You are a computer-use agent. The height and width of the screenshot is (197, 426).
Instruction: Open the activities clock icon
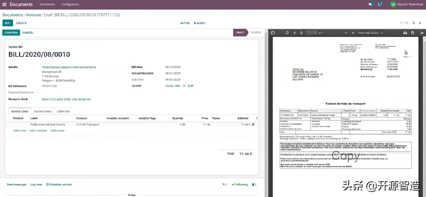(x=380, y=4)
